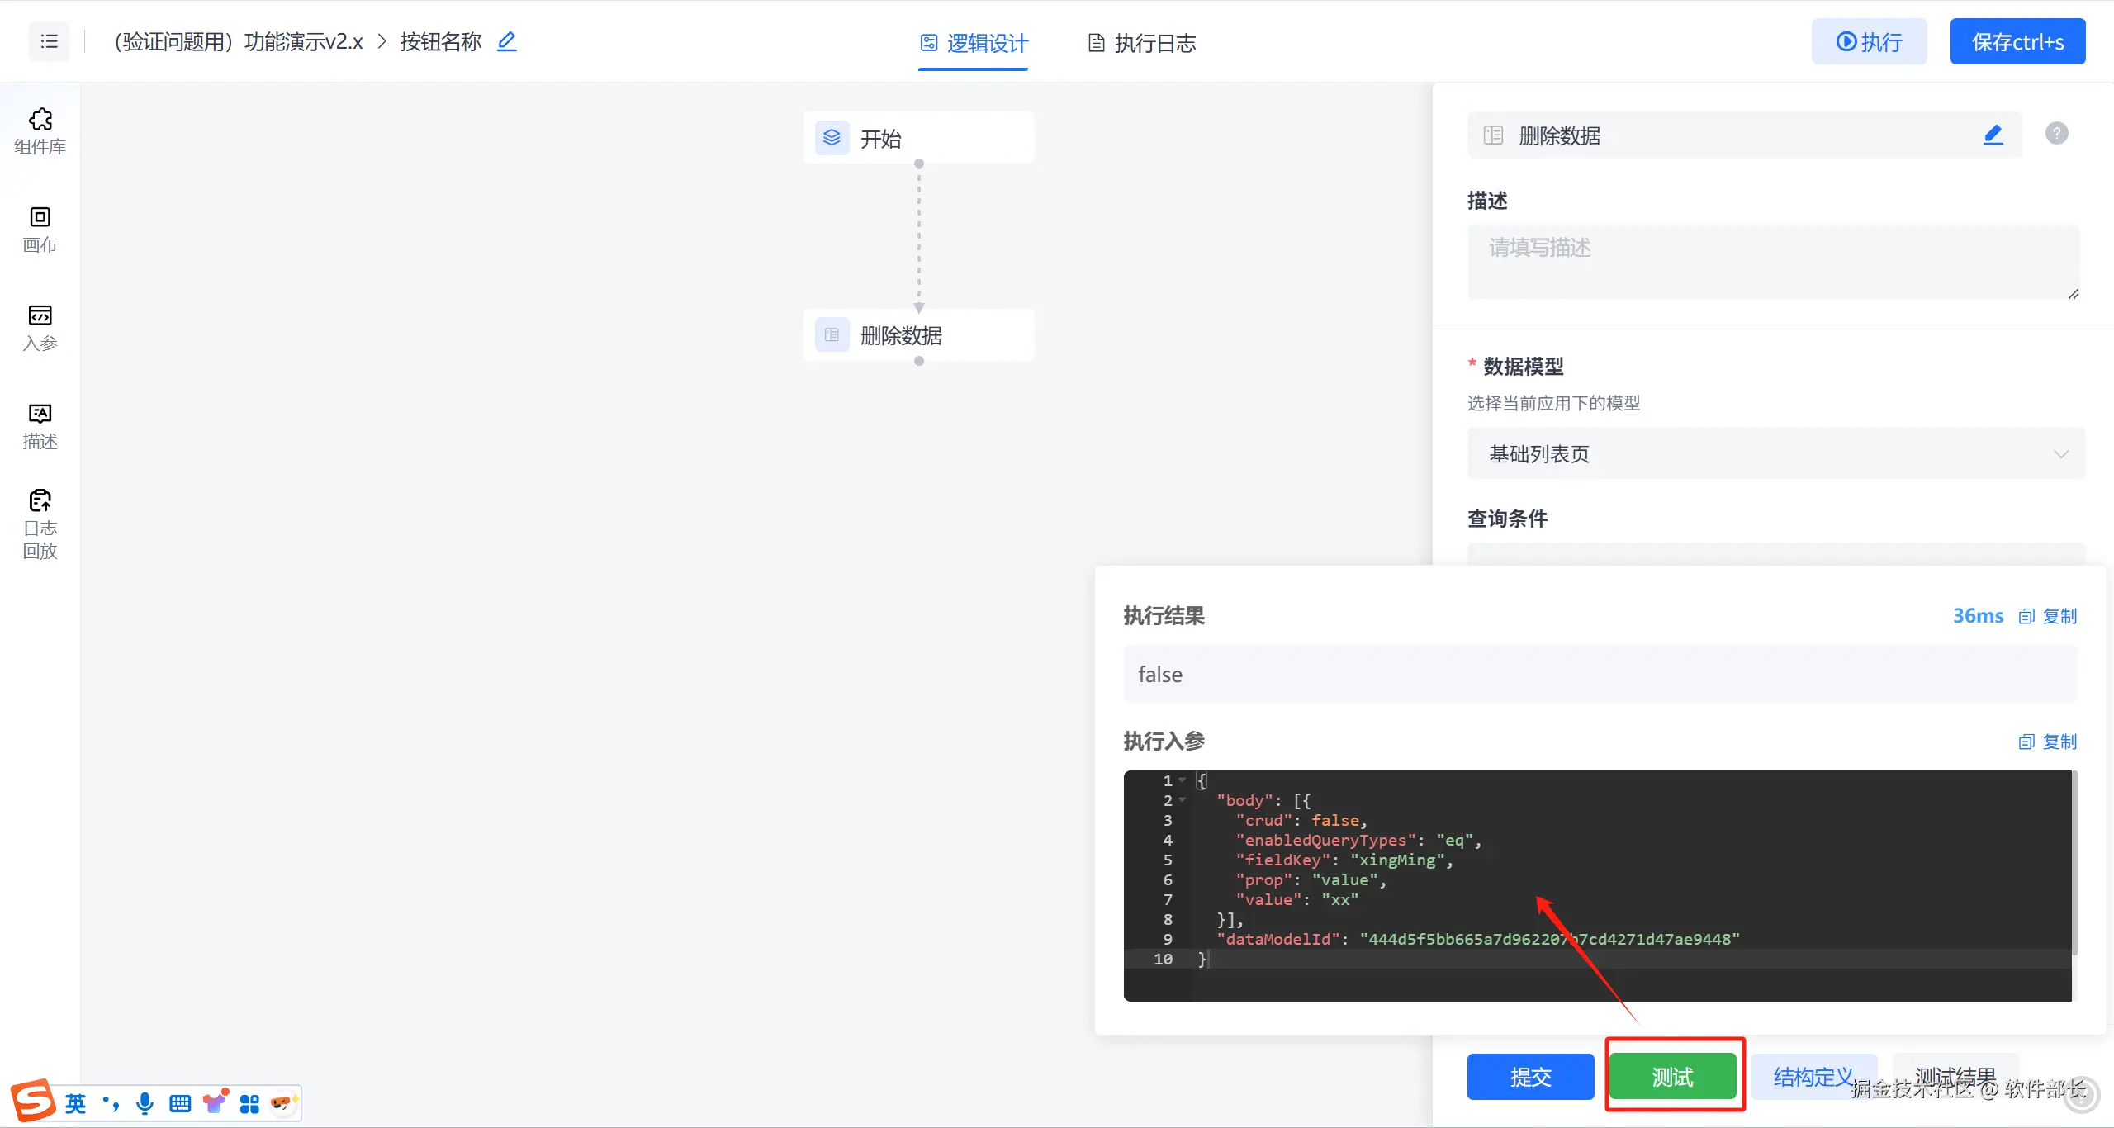Click the green 测试 button
Image resolution: width=2114 pixels, height=1128 pixels.
point(1673,1077)
